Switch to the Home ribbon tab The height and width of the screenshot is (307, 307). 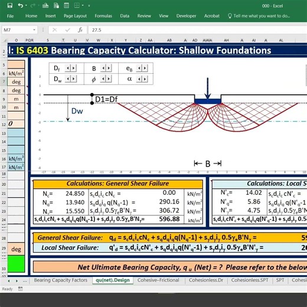coord(31,16)
